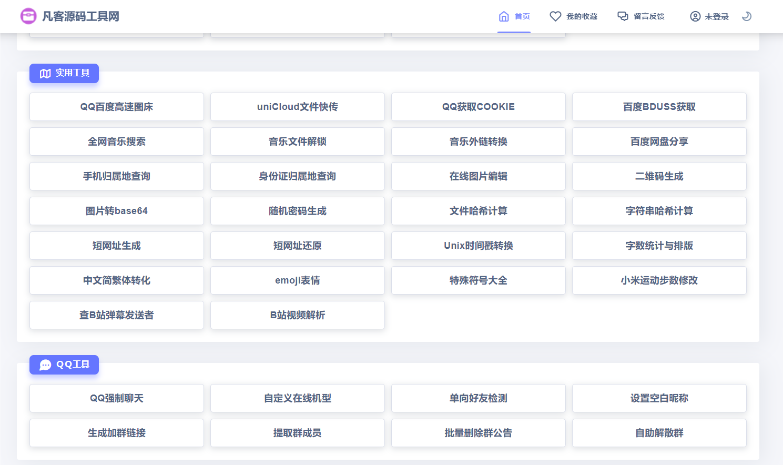Click the home icon in navigation

[504, 16]
